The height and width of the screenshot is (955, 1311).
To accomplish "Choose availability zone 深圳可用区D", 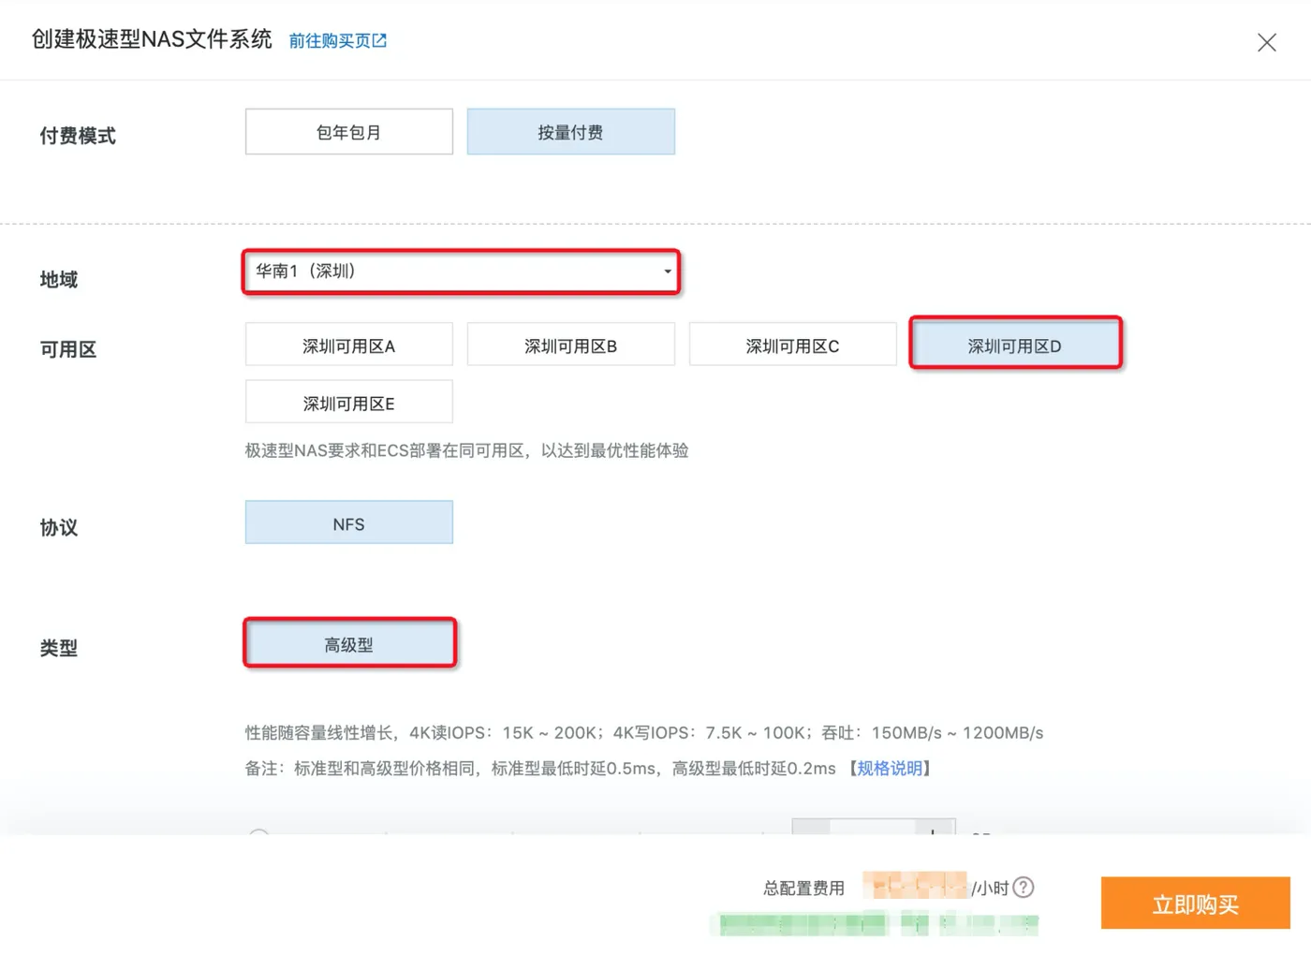I will click(1015, 345).
